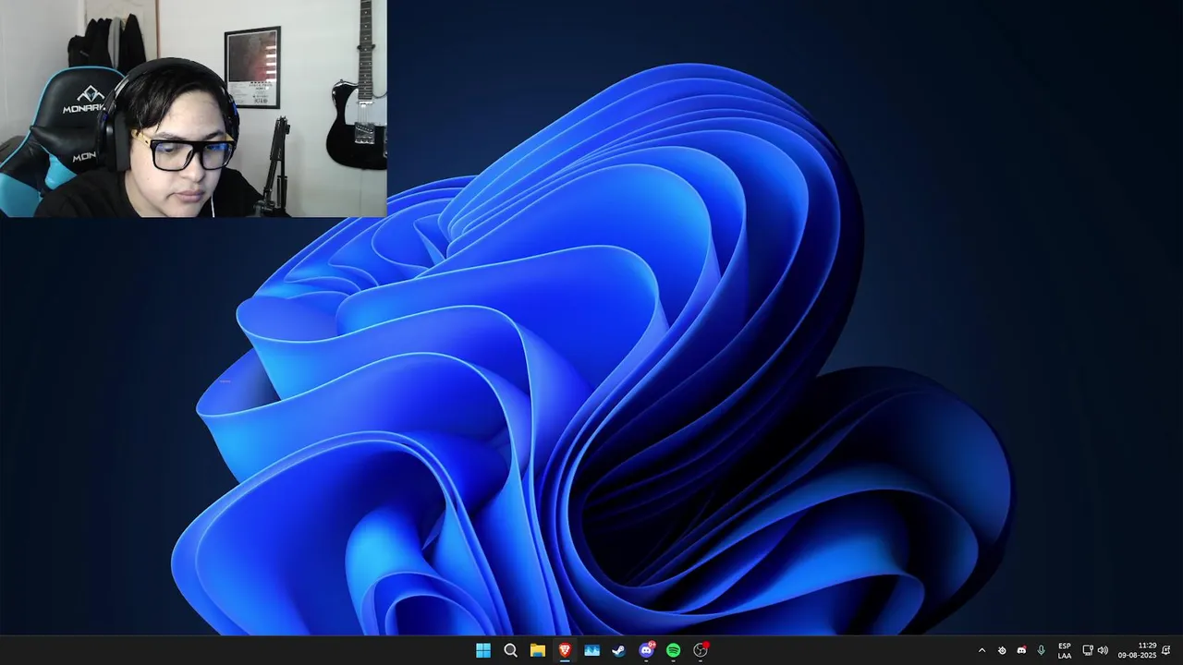Open the Photos app in taskbar
The height and width of the screenshot is (665, 1183).
[591, 650]
